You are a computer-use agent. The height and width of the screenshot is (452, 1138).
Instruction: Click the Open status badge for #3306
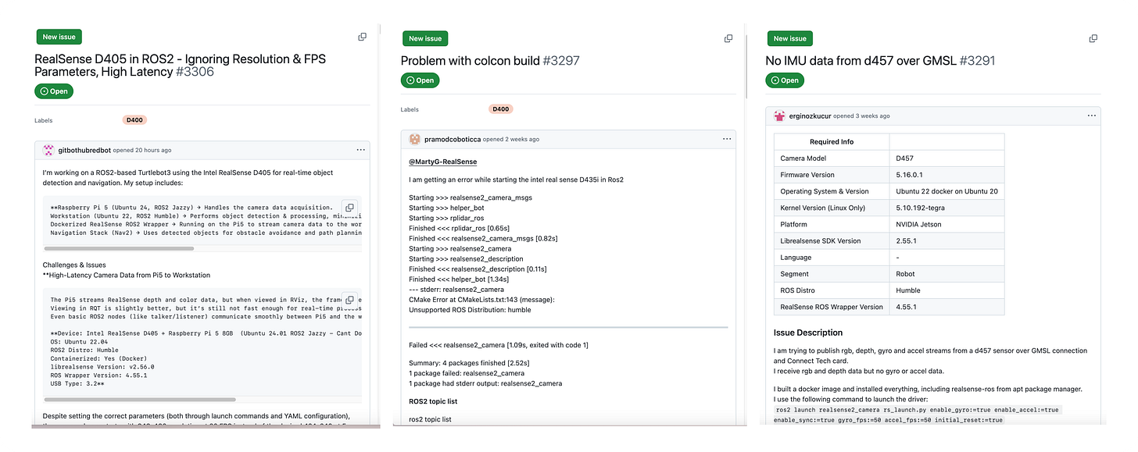(x=54, y=91)
